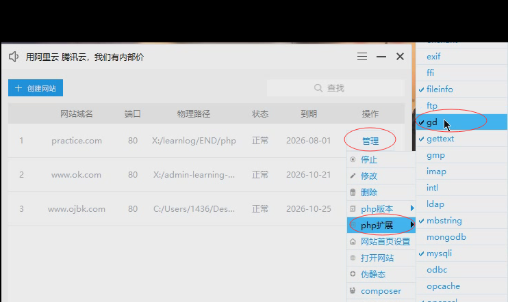The height and width of the screenshot is (302, 508).
Task: Enable the intl extension
Action: tap(461, 187)
